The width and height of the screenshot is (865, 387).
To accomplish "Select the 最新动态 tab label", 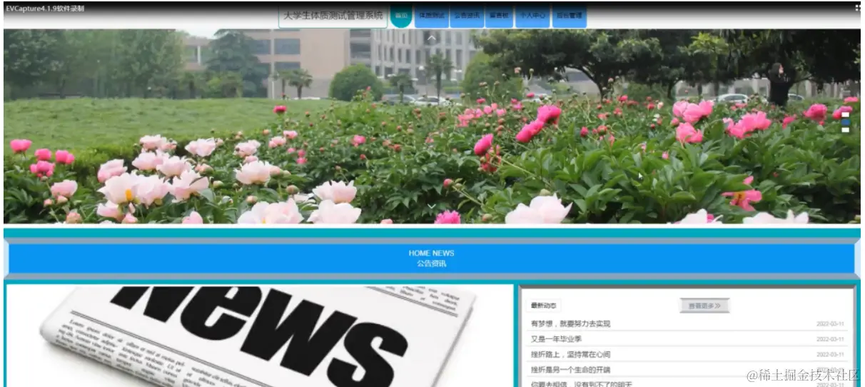I will tap(544, 306).
